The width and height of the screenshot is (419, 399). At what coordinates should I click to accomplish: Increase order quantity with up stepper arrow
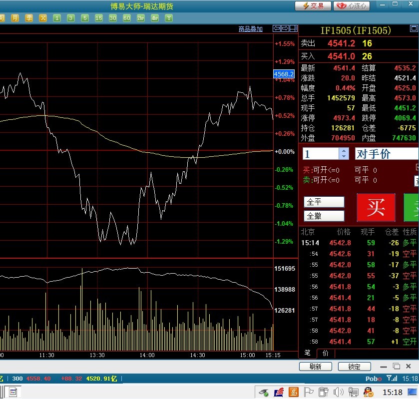344,151
